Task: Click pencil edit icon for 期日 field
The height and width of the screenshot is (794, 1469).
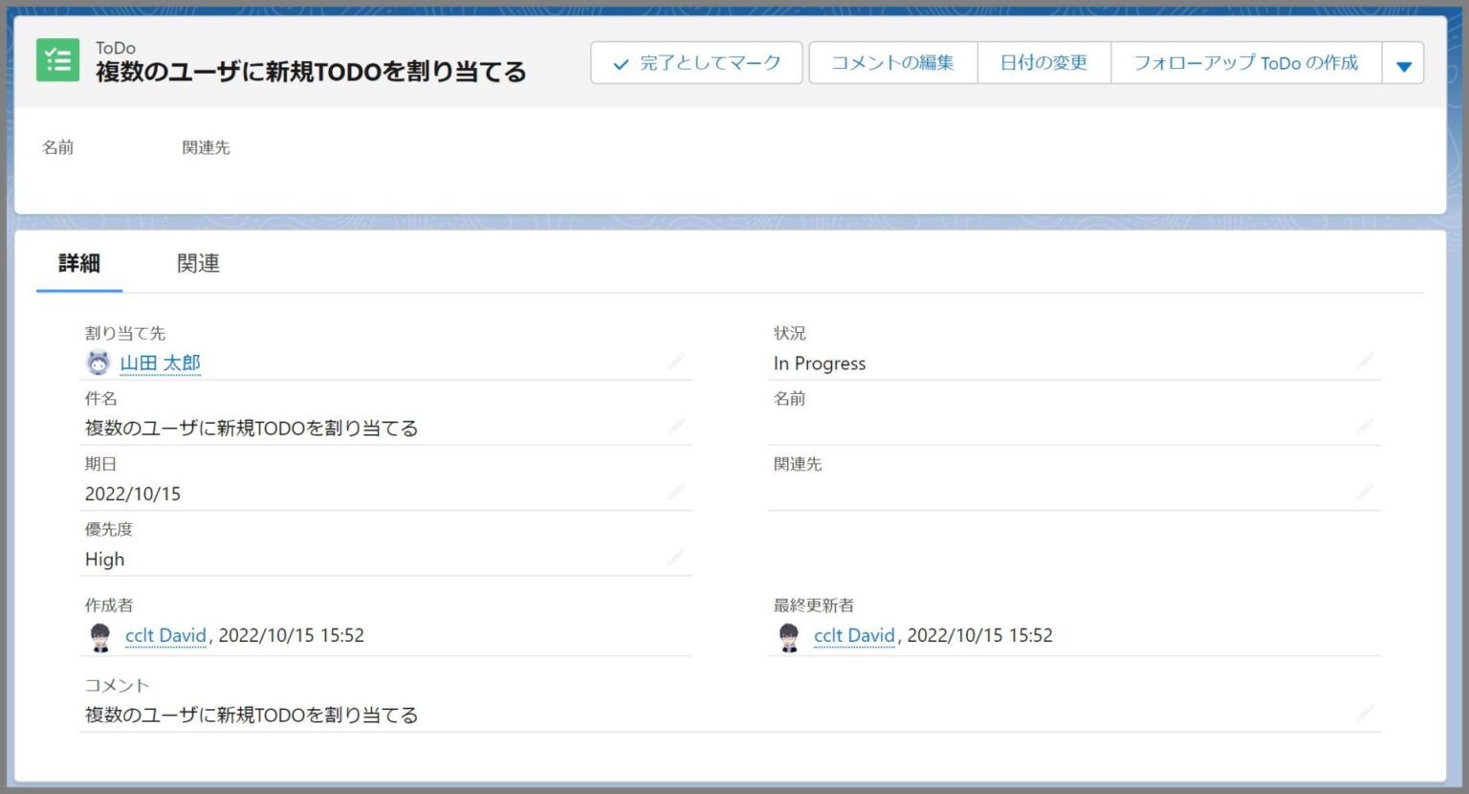Action: coord(676,493)
